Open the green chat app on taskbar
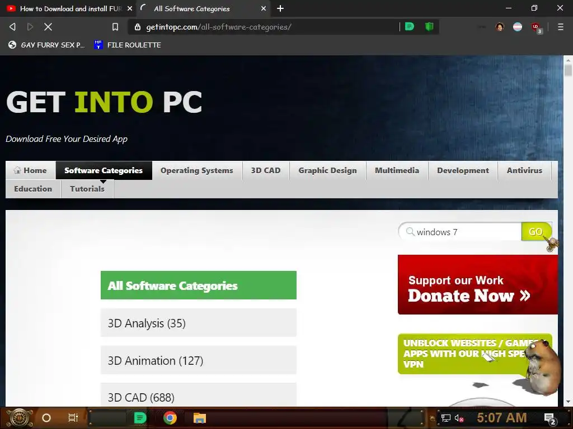This screenshot has height=429, width=573. coord(140,418)
